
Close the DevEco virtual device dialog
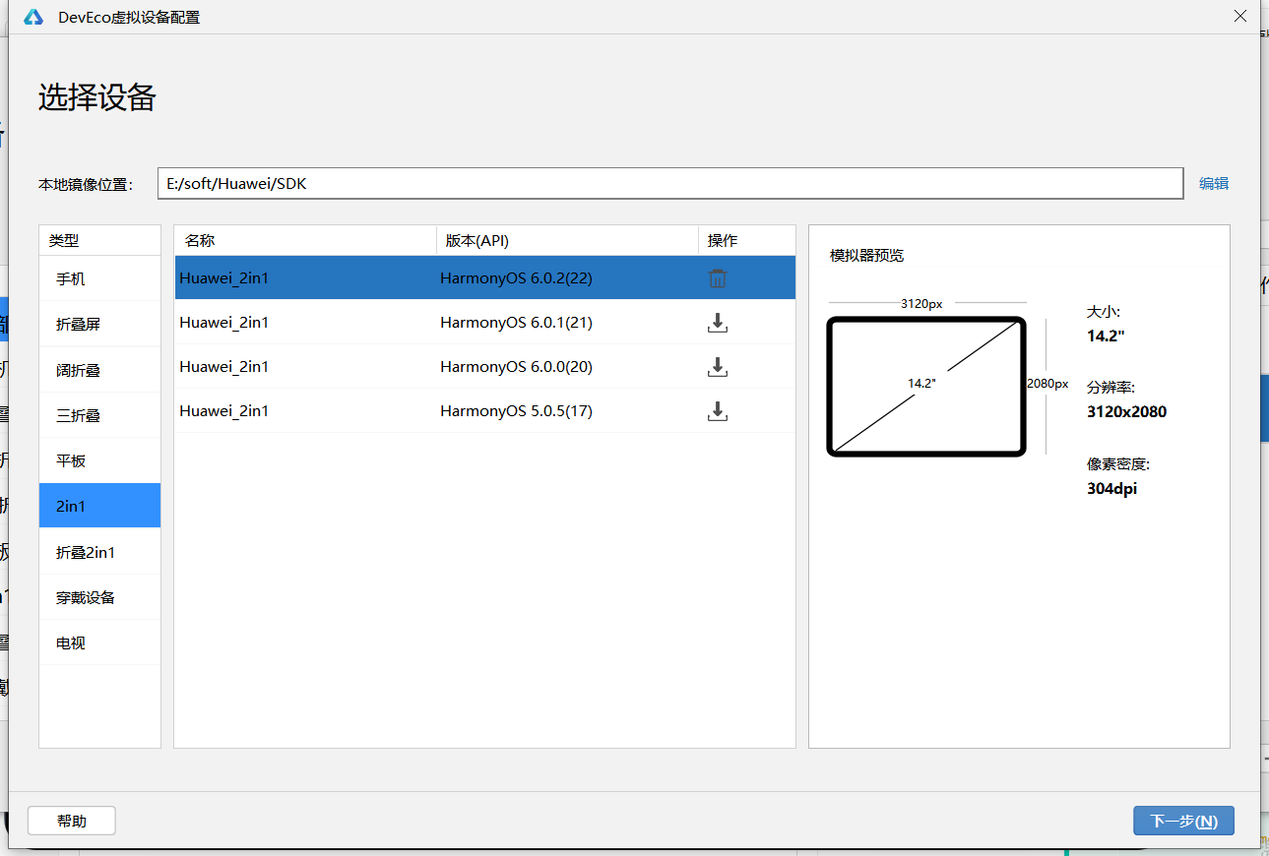[x=1240, y=16]
